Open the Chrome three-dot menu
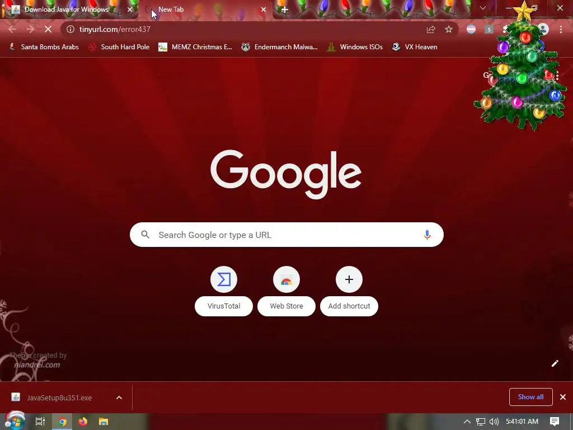 coord(561,29)
